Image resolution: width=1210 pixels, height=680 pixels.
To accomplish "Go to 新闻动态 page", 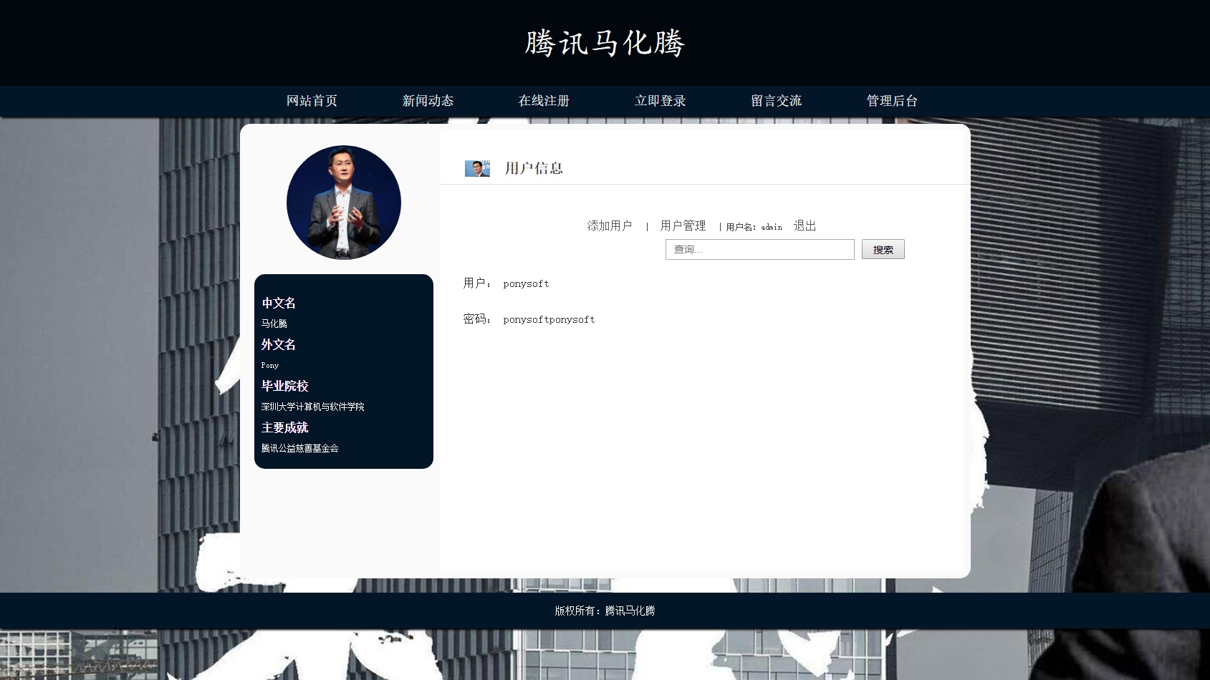I will point(428,101).
